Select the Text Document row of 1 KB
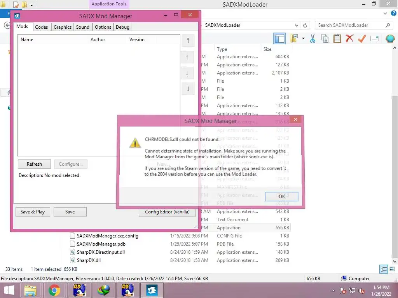This screenshot has width=398, height=298. click(x=232, y=220)
